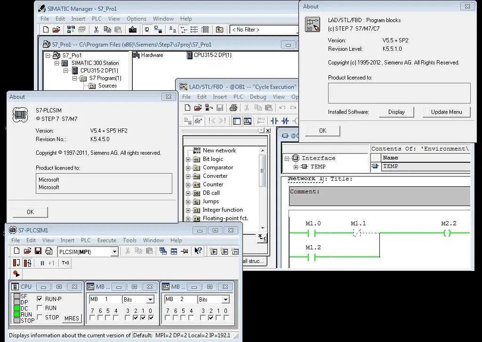Toggle Overviews pane icon in LAD/STL/FBD
This screenshot has width=482, height=342.
tap(236, 121)
